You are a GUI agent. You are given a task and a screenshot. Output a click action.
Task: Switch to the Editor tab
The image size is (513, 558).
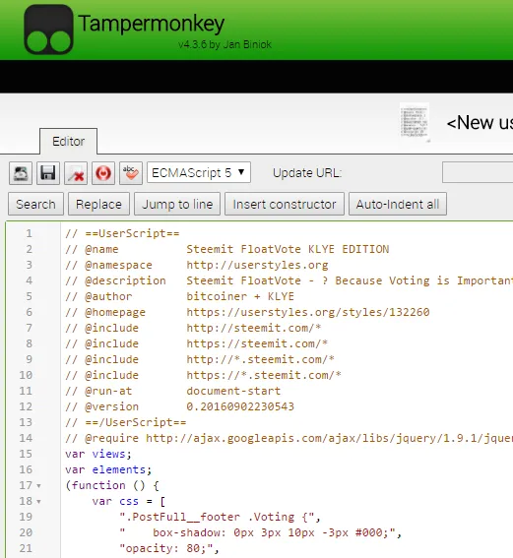[68, 142]
